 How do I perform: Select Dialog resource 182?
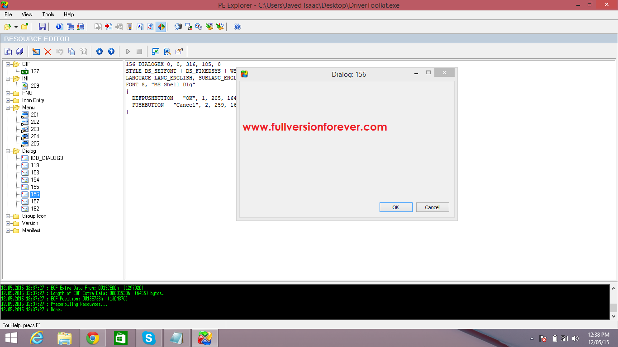tap(35, 209)
